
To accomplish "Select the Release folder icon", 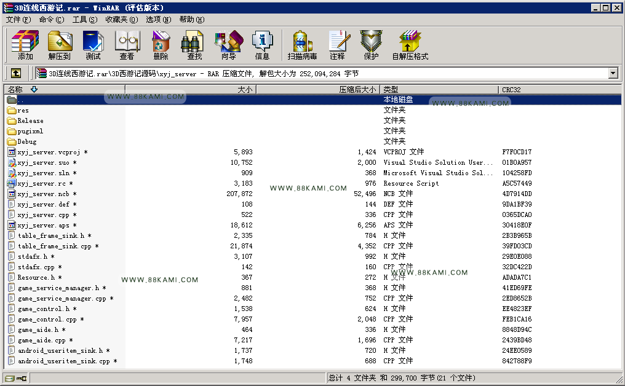I will coord(12,120).
